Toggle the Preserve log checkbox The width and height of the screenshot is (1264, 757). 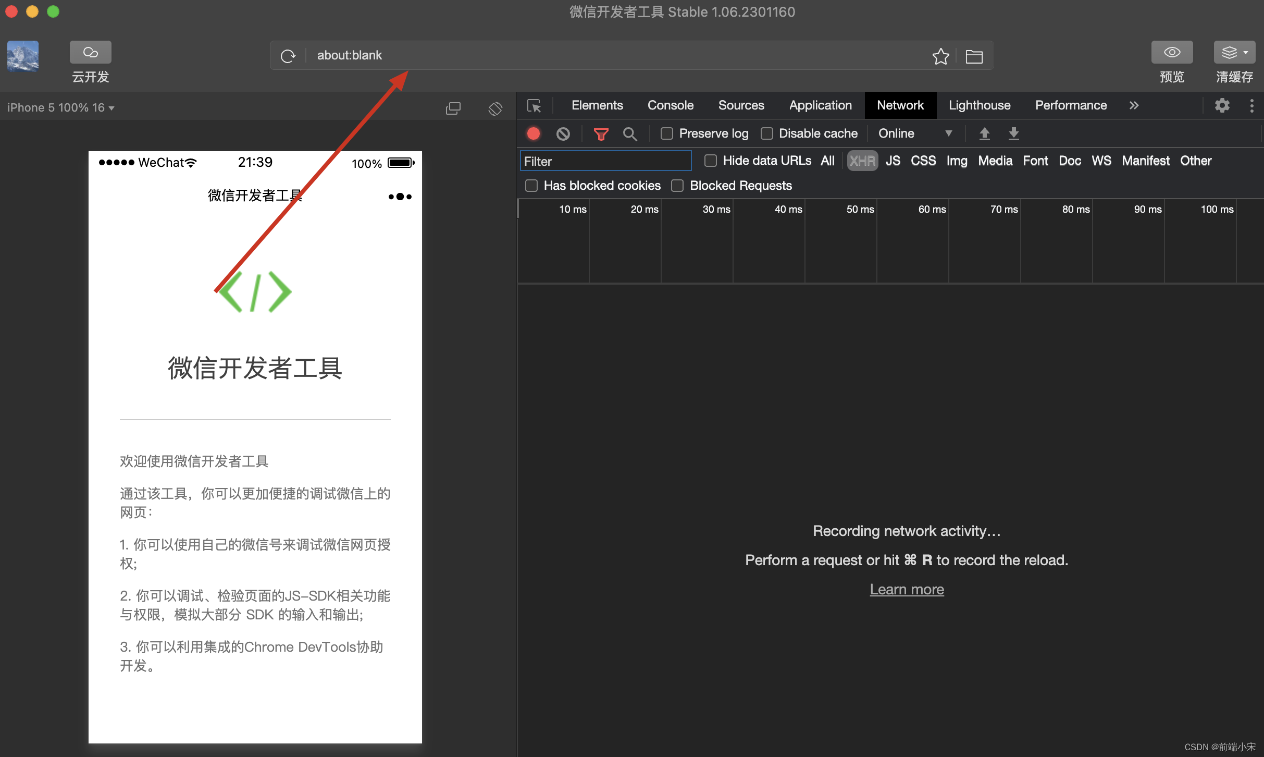click(665, 133)
